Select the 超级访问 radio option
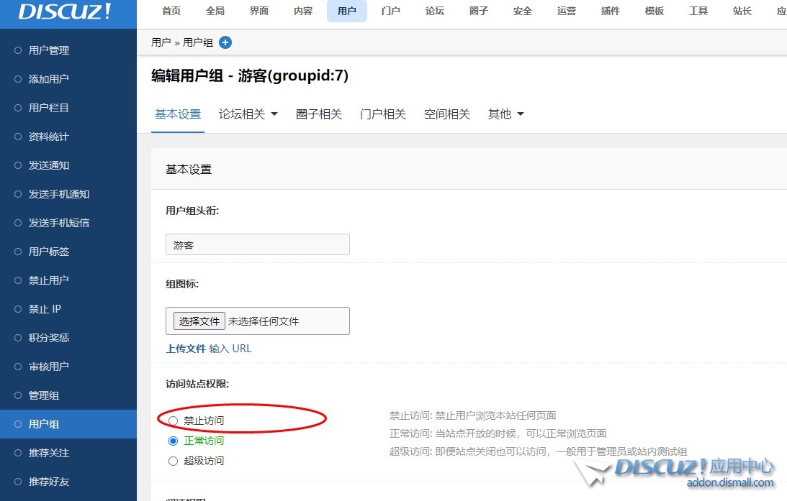Image resolution: width=787 pixels, height=501 pixels. click(x=173, y=461)
